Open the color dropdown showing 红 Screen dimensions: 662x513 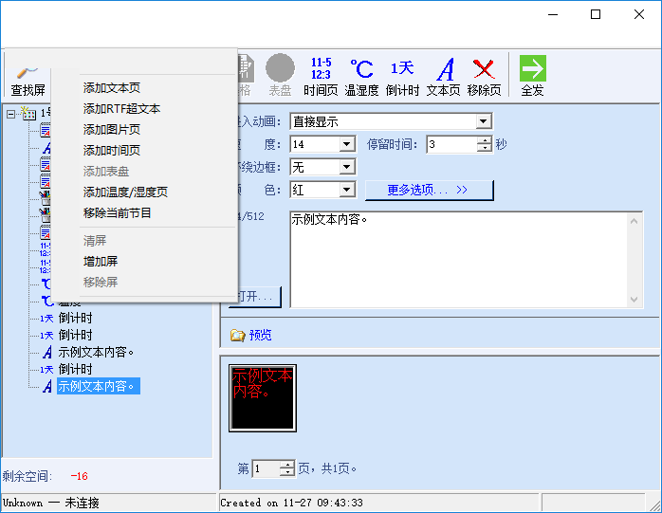pos(346,190)
